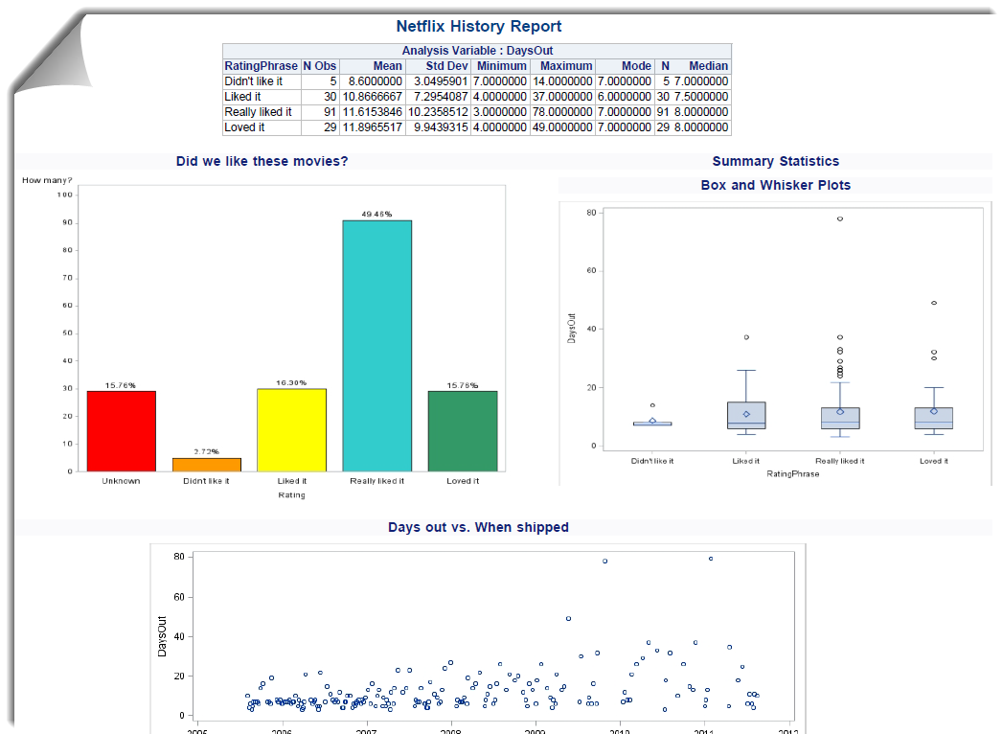Image resolution: width=1003 pixels, height=734 pixels.
Task: Select the 'Liked it' table row label
Action: point(242,97)
